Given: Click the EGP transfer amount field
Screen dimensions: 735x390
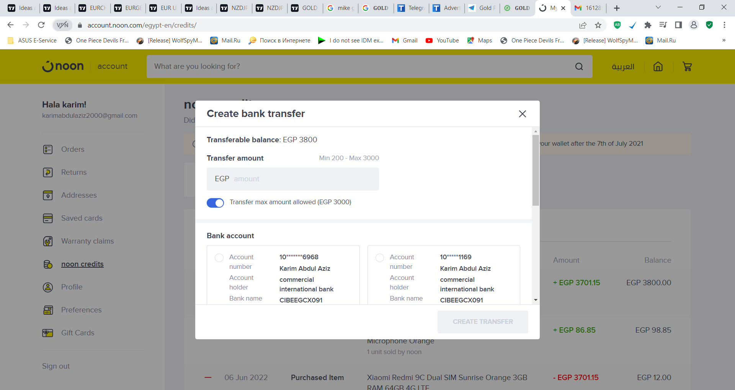Looking at the screenshot, I should (x=293, y=179).
